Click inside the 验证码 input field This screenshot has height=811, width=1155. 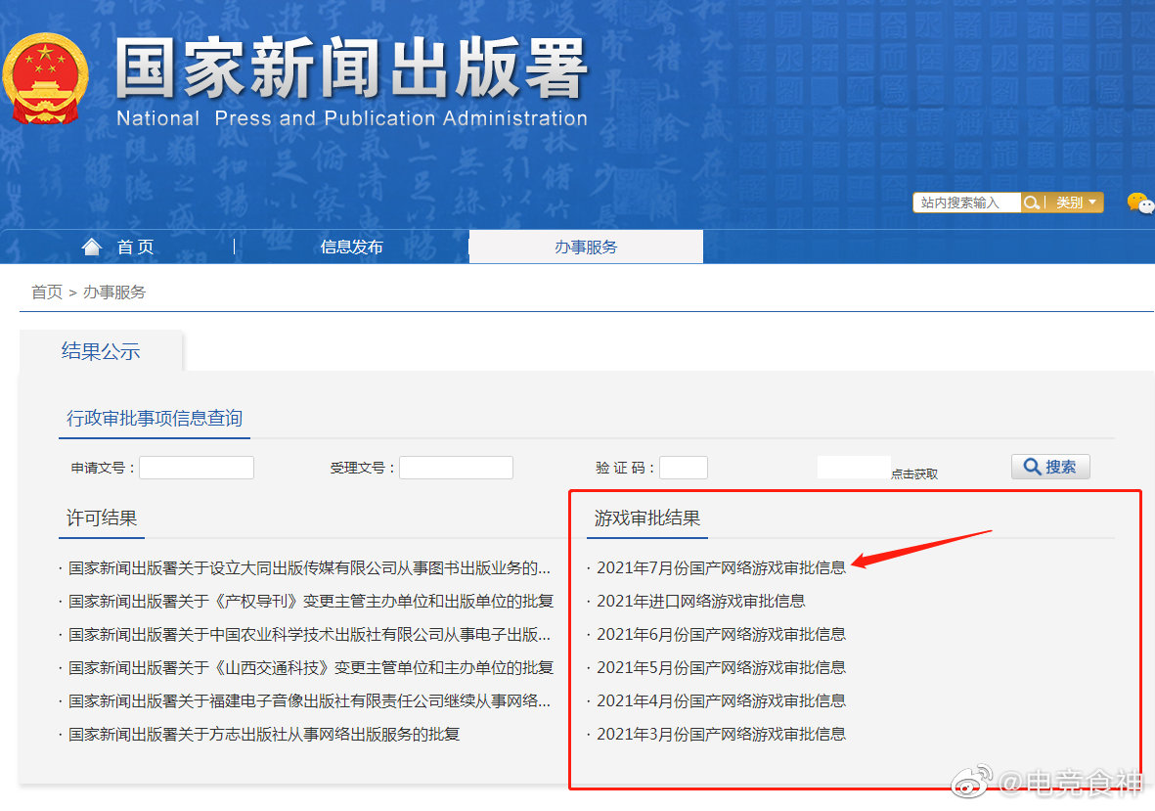coord(683,467)
